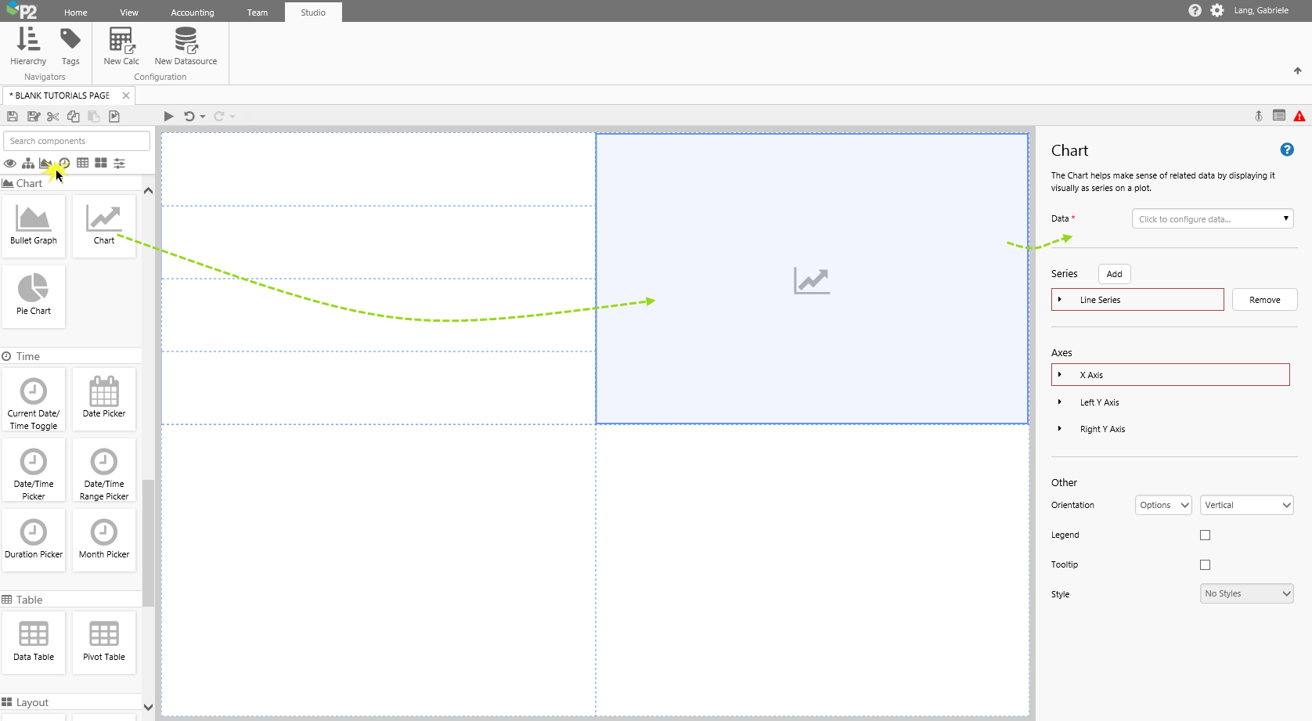Image resolution: width=1312 pixels, height=721 pixels.
Task: Select the Date/Time Range Picker component
Action: 104,470
